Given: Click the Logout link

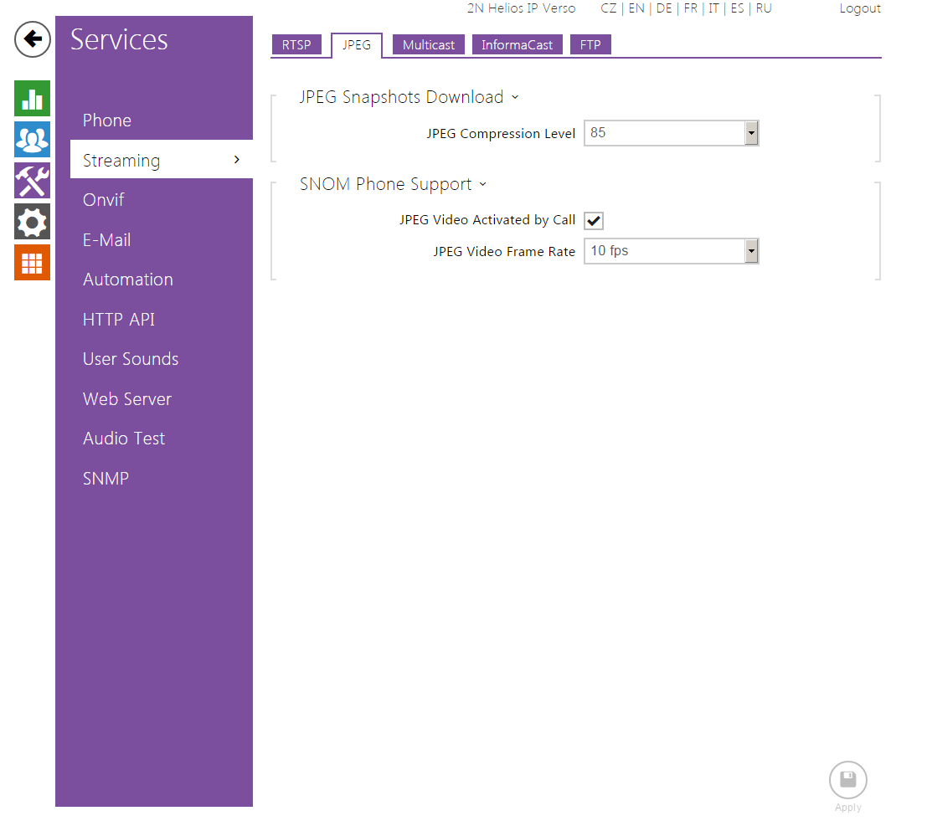Looking at the screenshot, I should [x=860, y=8].
